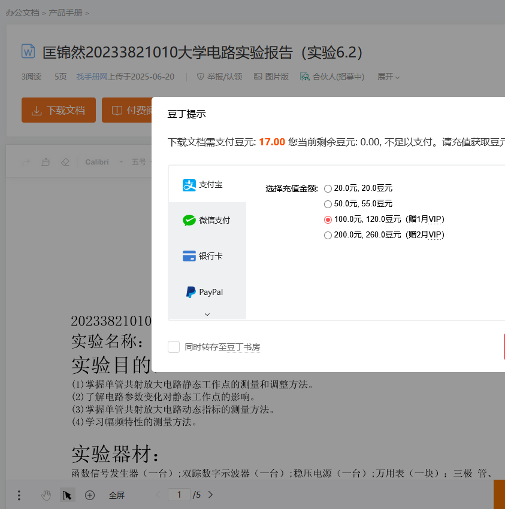
Task: Open 产品手册 breadcrumb category
Action: pyautogui.click(x=65, y=13)
